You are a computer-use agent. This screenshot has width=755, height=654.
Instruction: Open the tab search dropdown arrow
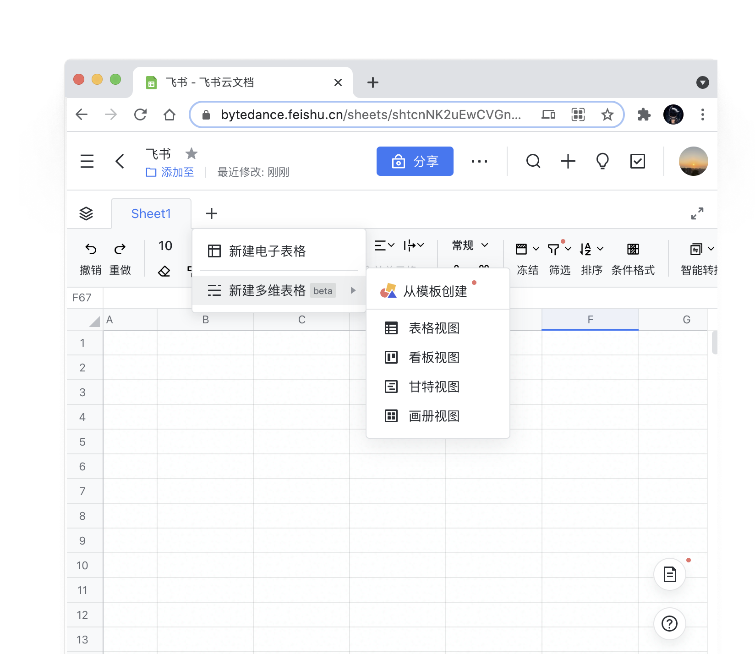point(702,82)
